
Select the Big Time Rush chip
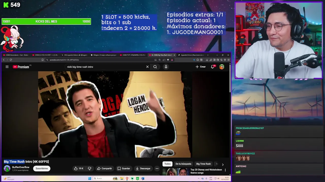pyautogui.click(x=203, y=164)
